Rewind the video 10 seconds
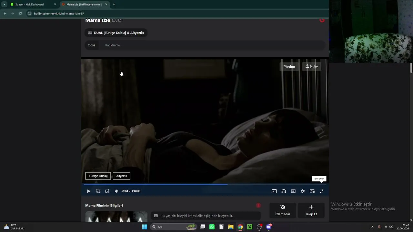The height and width of the screenshot is (232, 413). (x=98, y=191)
